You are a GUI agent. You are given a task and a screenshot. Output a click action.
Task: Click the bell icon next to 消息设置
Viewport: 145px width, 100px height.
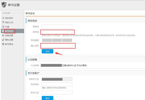tap(3, 35)
